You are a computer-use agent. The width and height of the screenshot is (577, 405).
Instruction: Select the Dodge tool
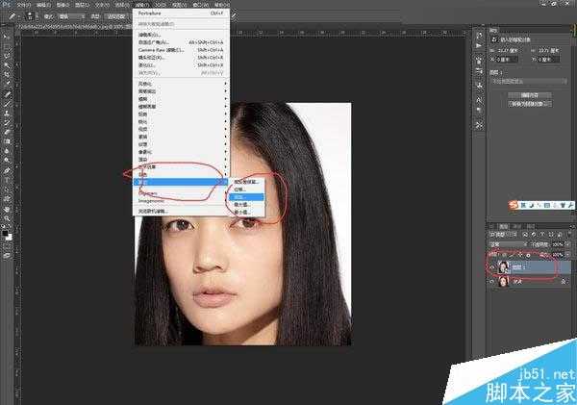7,162
